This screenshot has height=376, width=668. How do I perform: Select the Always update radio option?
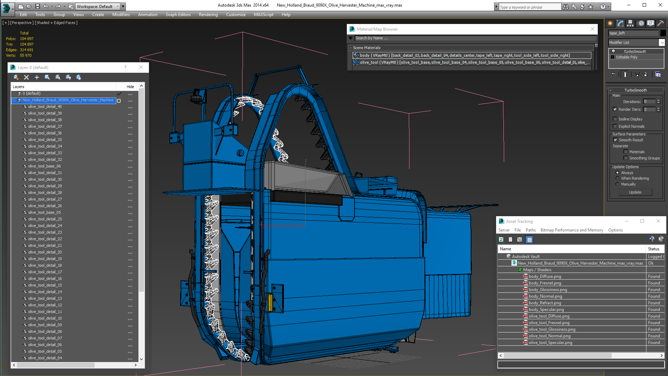pyautogui.click(x=618, y=173)
